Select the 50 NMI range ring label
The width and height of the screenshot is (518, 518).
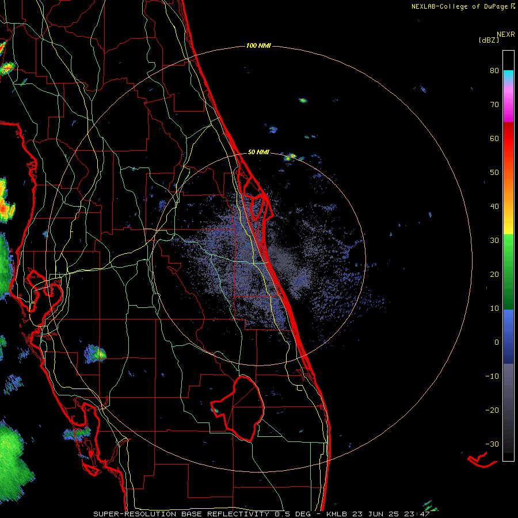258,153
